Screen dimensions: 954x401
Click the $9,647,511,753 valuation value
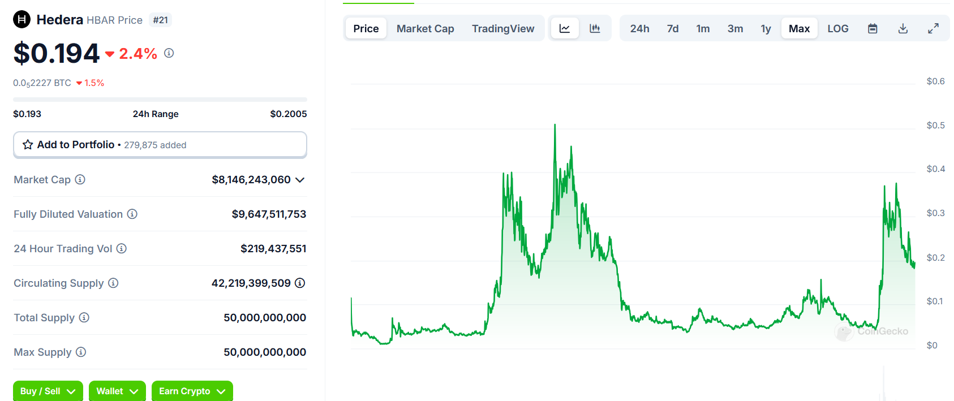coord(269,214)
